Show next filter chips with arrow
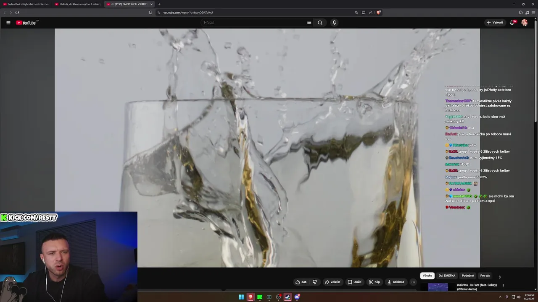 (499, 277)
